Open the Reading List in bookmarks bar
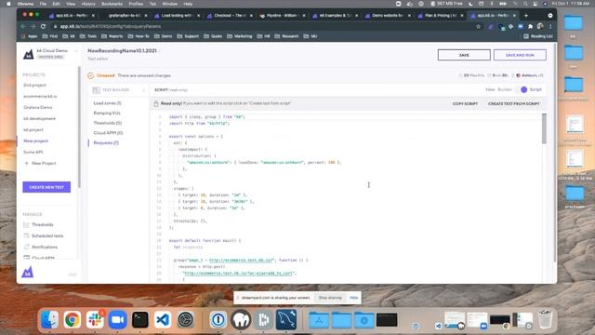595x335 pixels. (x=538, y=36)
